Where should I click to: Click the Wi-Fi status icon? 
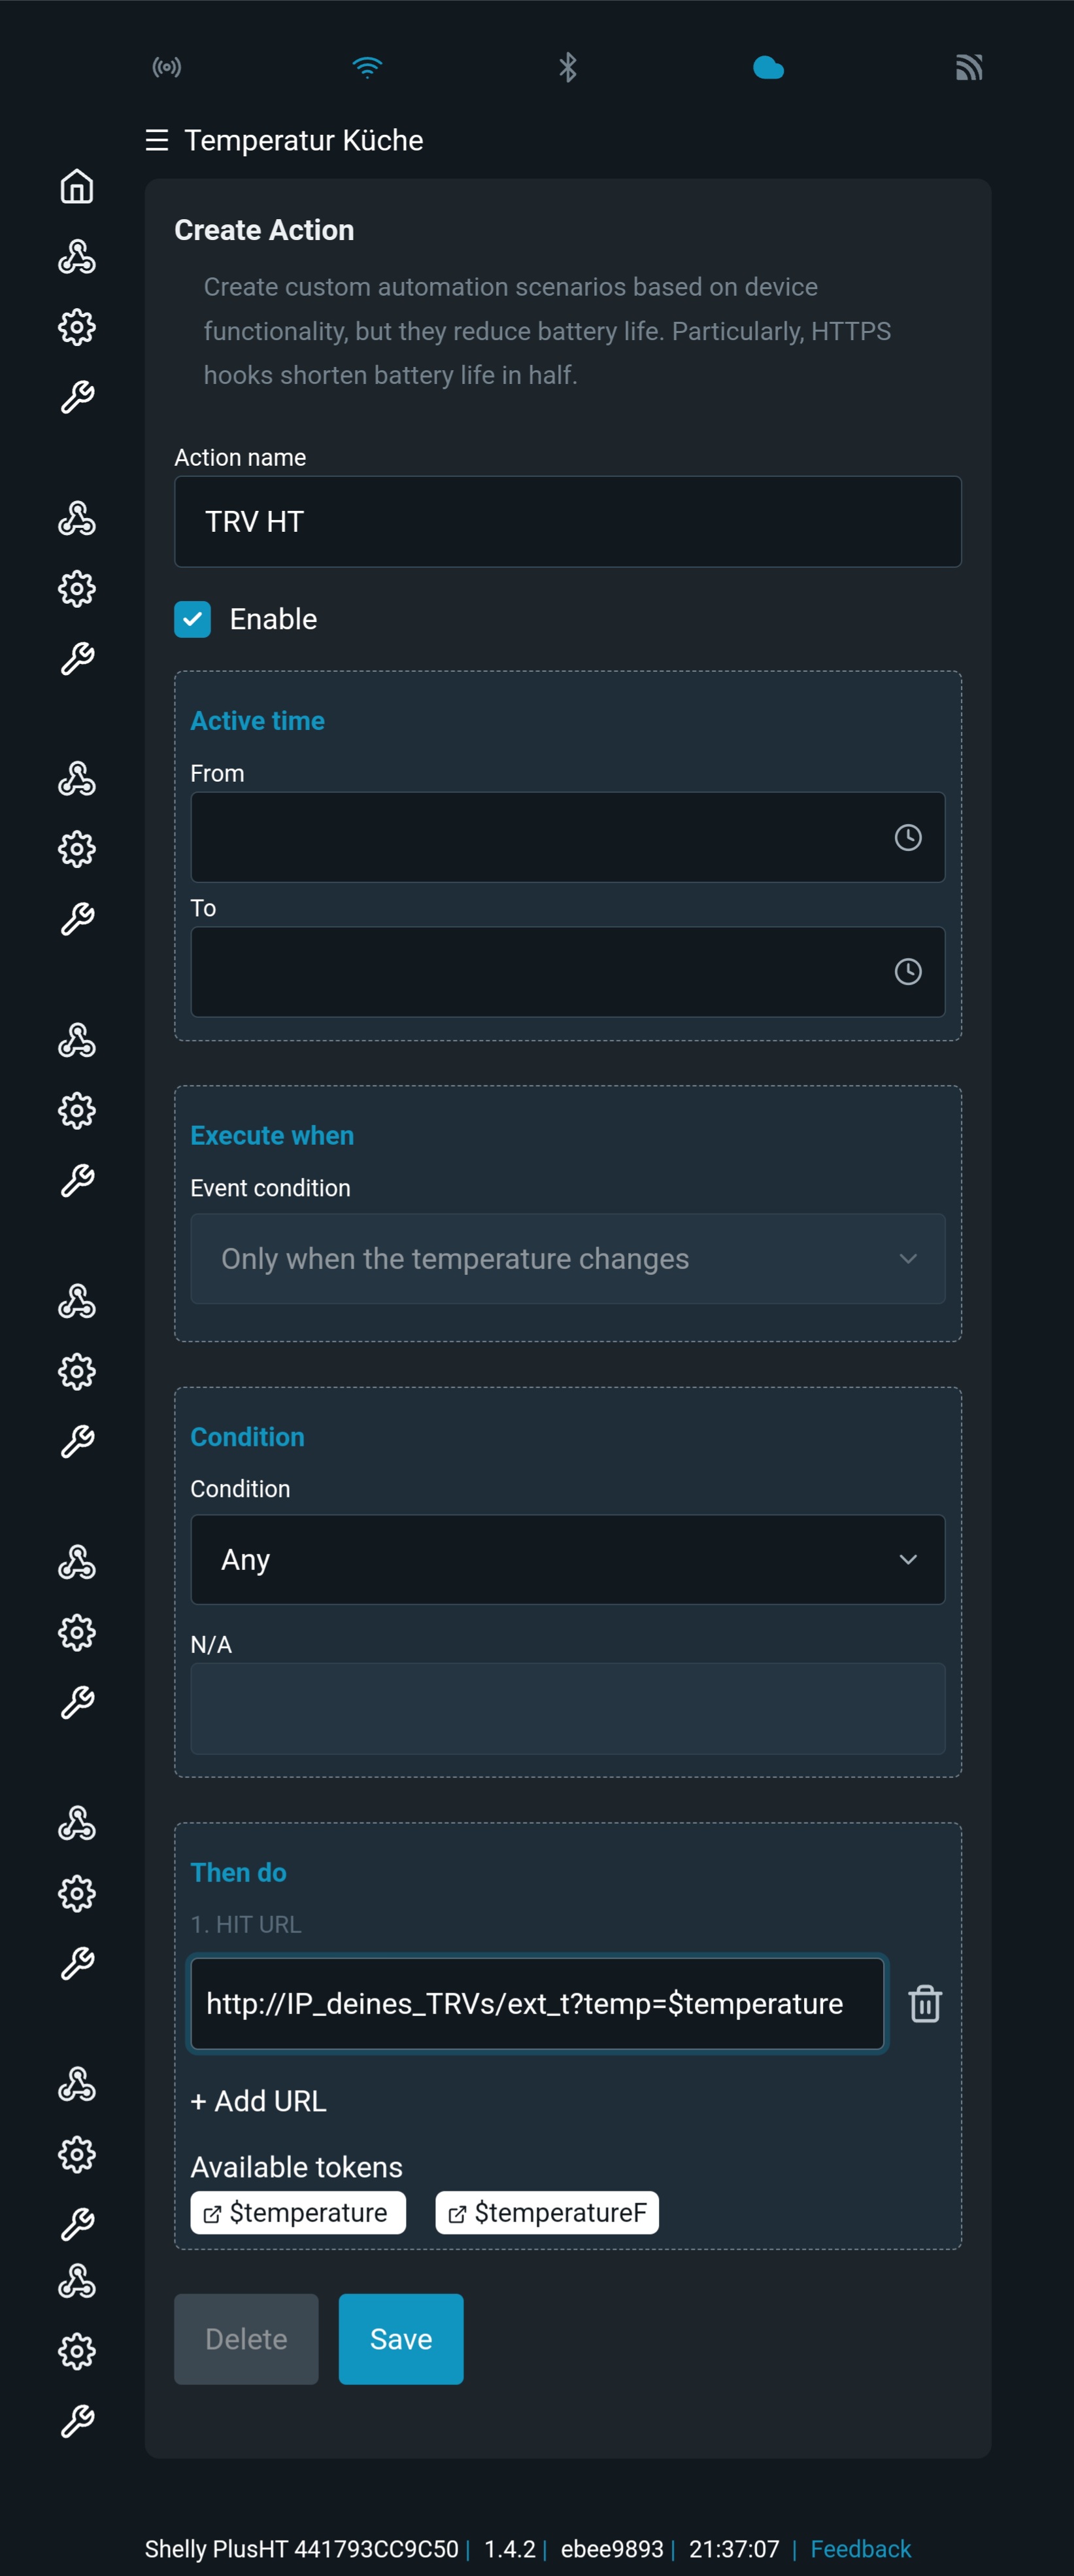[367, 67]
